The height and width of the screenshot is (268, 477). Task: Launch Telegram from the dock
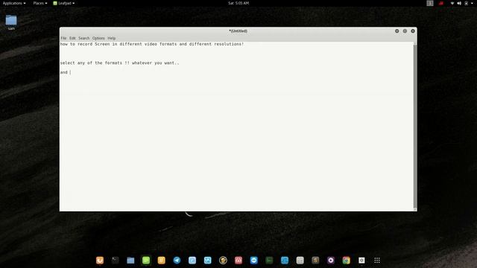177,260
